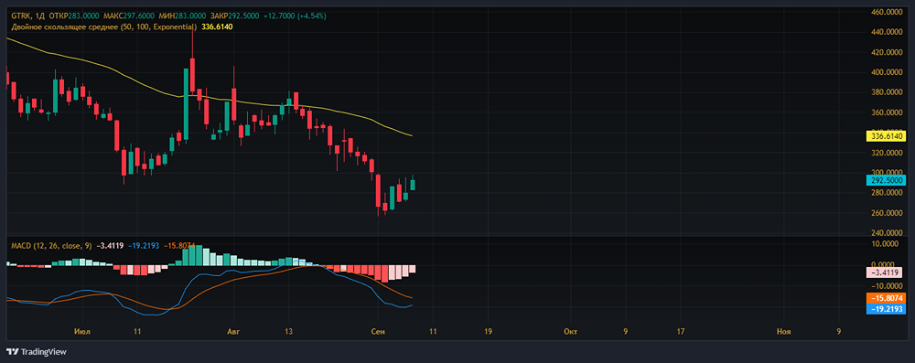The image size is (915, 363).
Task: Click the Июл label on the time axis
Action: tap(83, 332)
